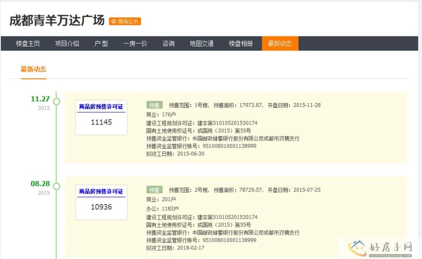Click 预售面积：17973.87 text
The width and height of the screenshot is (422, 259).
pos(238,105)
